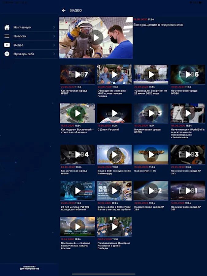207x276 pixels.
Task: Expand the chevron next to Проверь себя
Action: coord(54,54)
